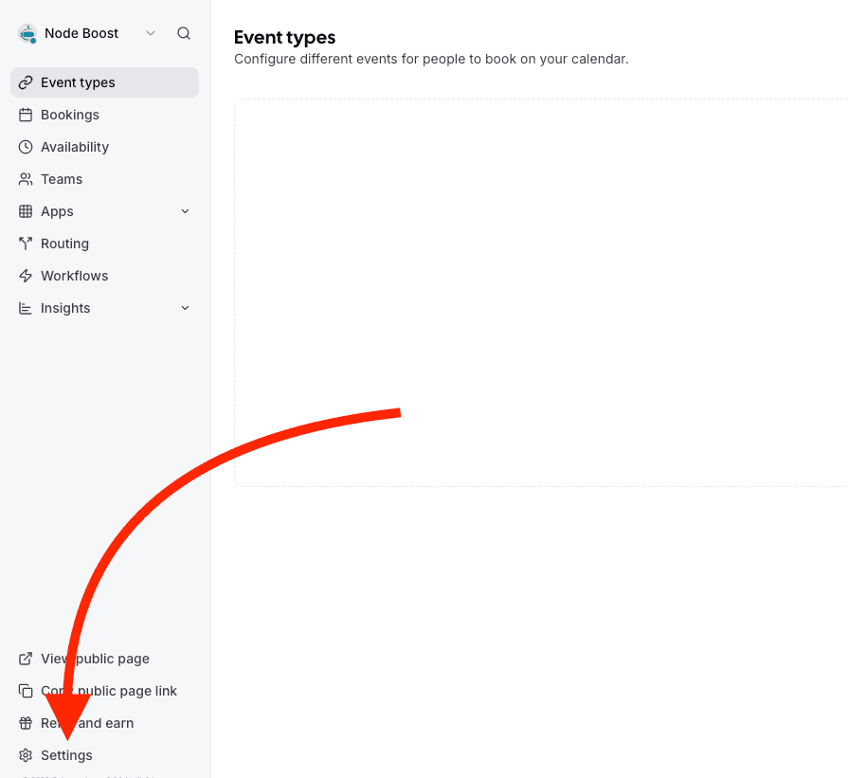Image resolution: width=848 pixels, height=778 pixels.
Task: Click the copy public page link icon
Action: (25, 691)
